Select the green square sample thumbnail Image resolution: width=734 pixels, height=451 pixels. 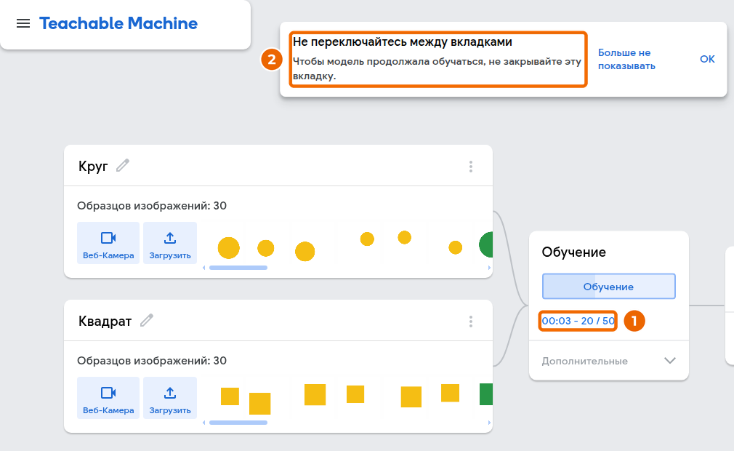[486, 394]
